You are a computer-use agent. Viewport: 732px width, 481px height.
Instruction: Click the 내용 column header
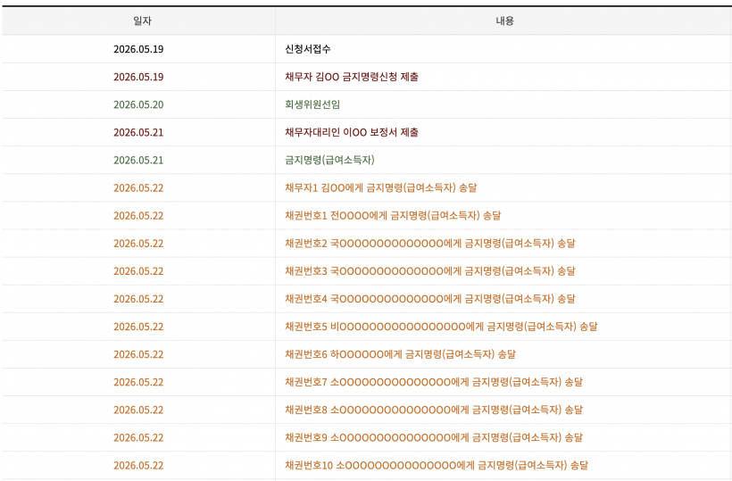pos(503,21)
